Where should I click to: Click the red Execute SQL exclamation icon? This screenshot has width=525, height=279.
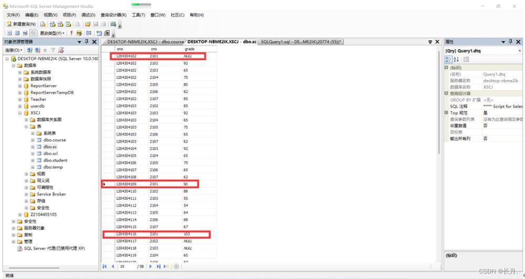[x=71, y=33]
